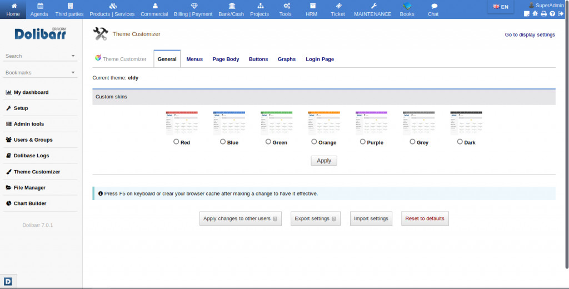The height and width of the screenshot is (289, 569).
Task: Follow the Go to display settings link
Action: click(530, 34)
